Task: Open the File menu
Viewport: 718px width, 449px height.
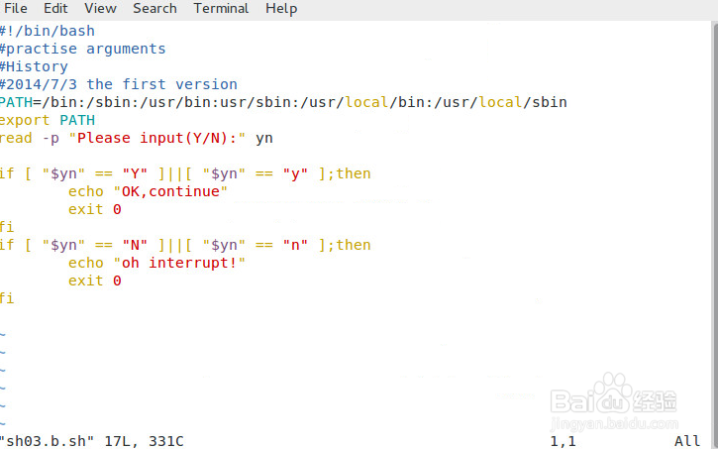Action: point(15,8)
